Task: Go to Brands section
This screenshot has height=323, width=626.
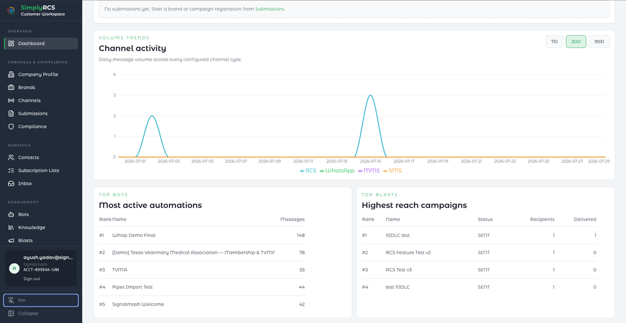Action: tap(41, 87)
